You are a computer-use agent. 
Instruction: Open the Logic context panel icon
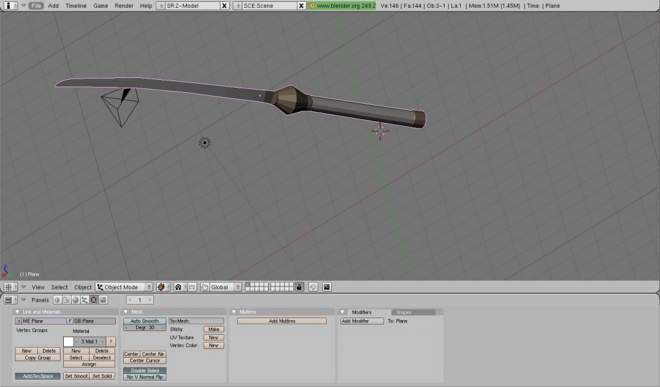(57, 300)
